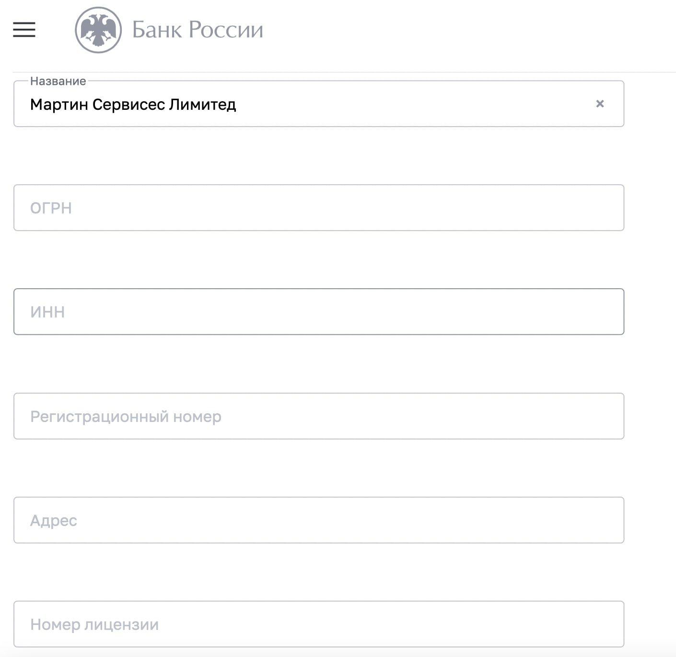Click the Регистрационный номер placeholder text

tap(126, 417)
